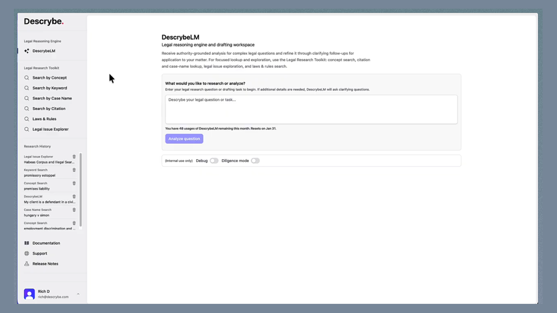
Task: Delete promissory estoppel history entry
Action: [74, 170]
